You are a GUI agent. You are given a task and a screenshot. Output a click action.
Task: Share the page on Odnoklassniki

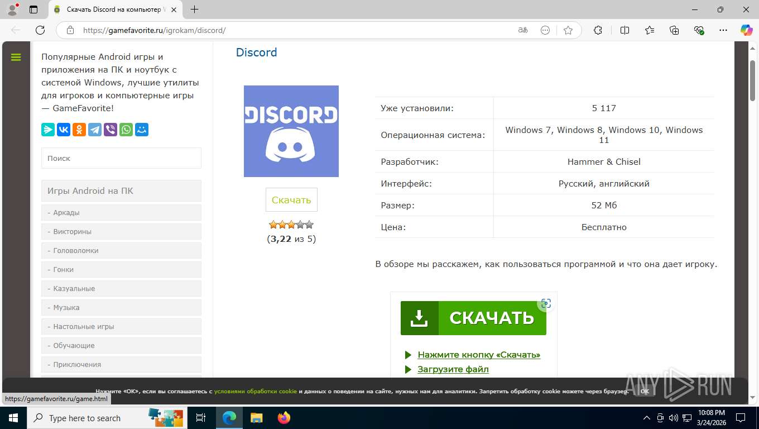(x=79, y=130)
